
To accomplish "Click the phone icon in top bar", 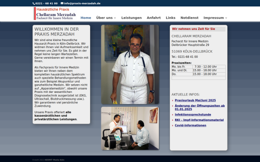I will (x=34, y=3).
